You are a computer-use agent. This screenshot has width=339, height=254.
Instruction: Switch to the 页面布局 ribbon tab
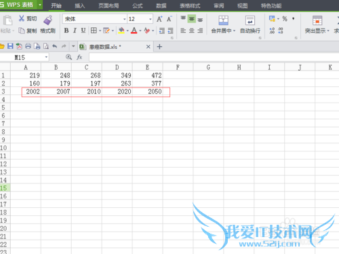[108, 5]
